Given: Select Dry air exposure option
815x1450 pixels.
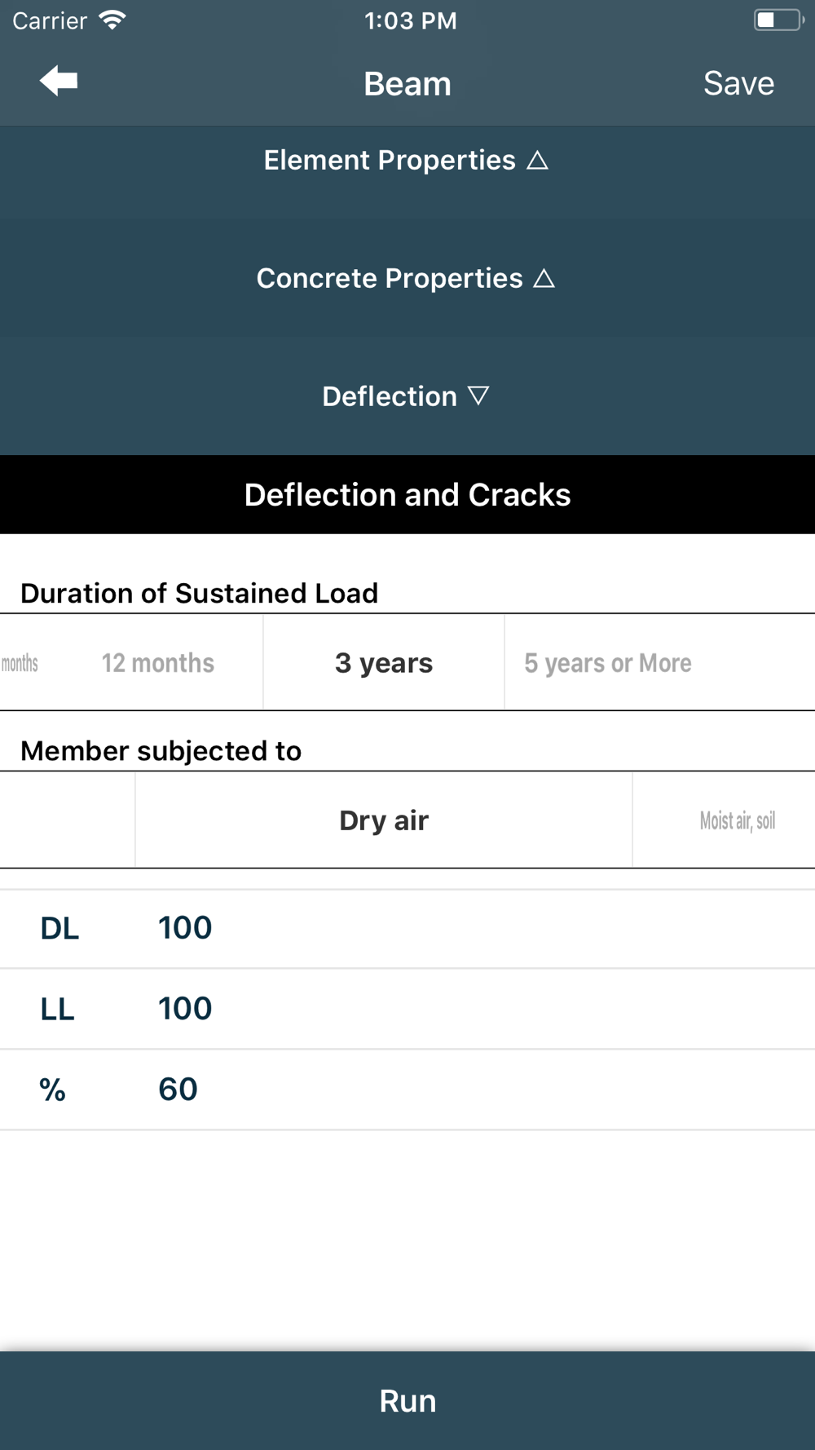Looking at the screenshot, I should pyautogui.click(x=384, y=820).
